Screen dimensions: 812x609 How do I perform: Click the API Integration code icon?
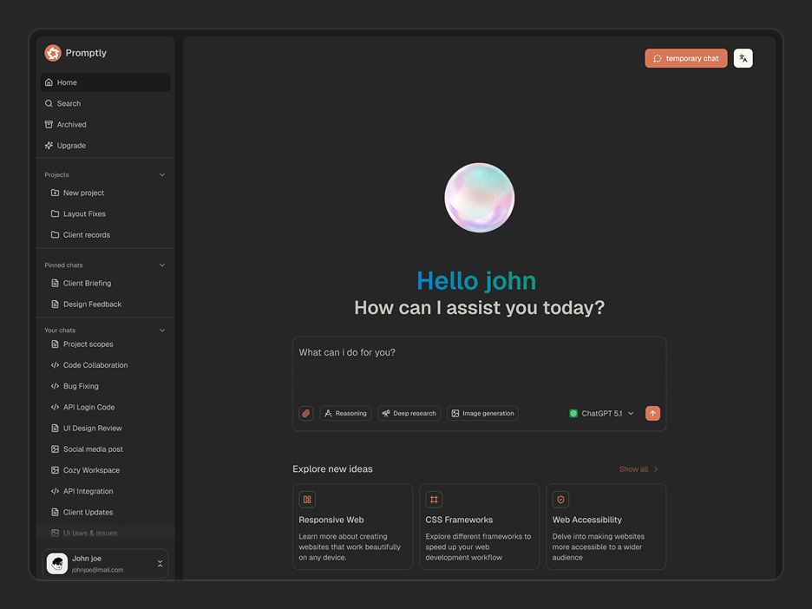[55, 491]
